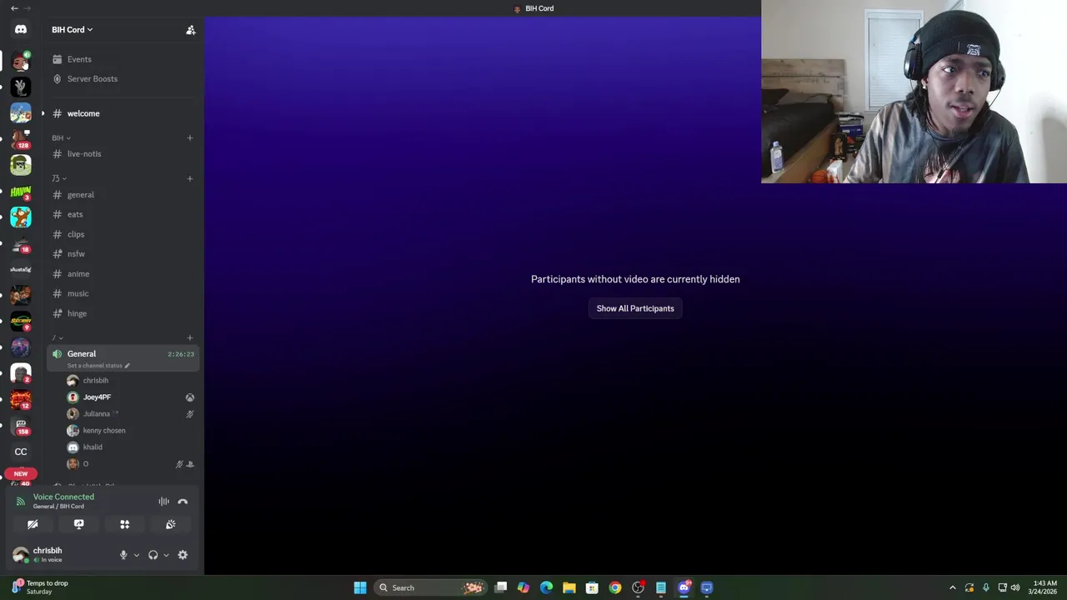Click the muted mic icon next to Julianna
Screen dimensions: 1067x600
[x=190, y=414]
